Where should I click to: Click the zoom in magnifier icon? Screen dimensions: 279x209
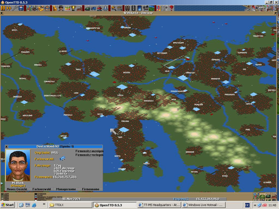pos(113,8)
